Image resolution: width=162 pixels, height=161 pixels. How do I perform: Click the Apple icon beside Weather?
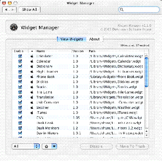(32, 108)
